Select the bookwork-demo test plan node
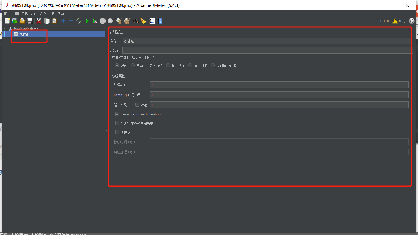The image size is (418, 235). 26,29
